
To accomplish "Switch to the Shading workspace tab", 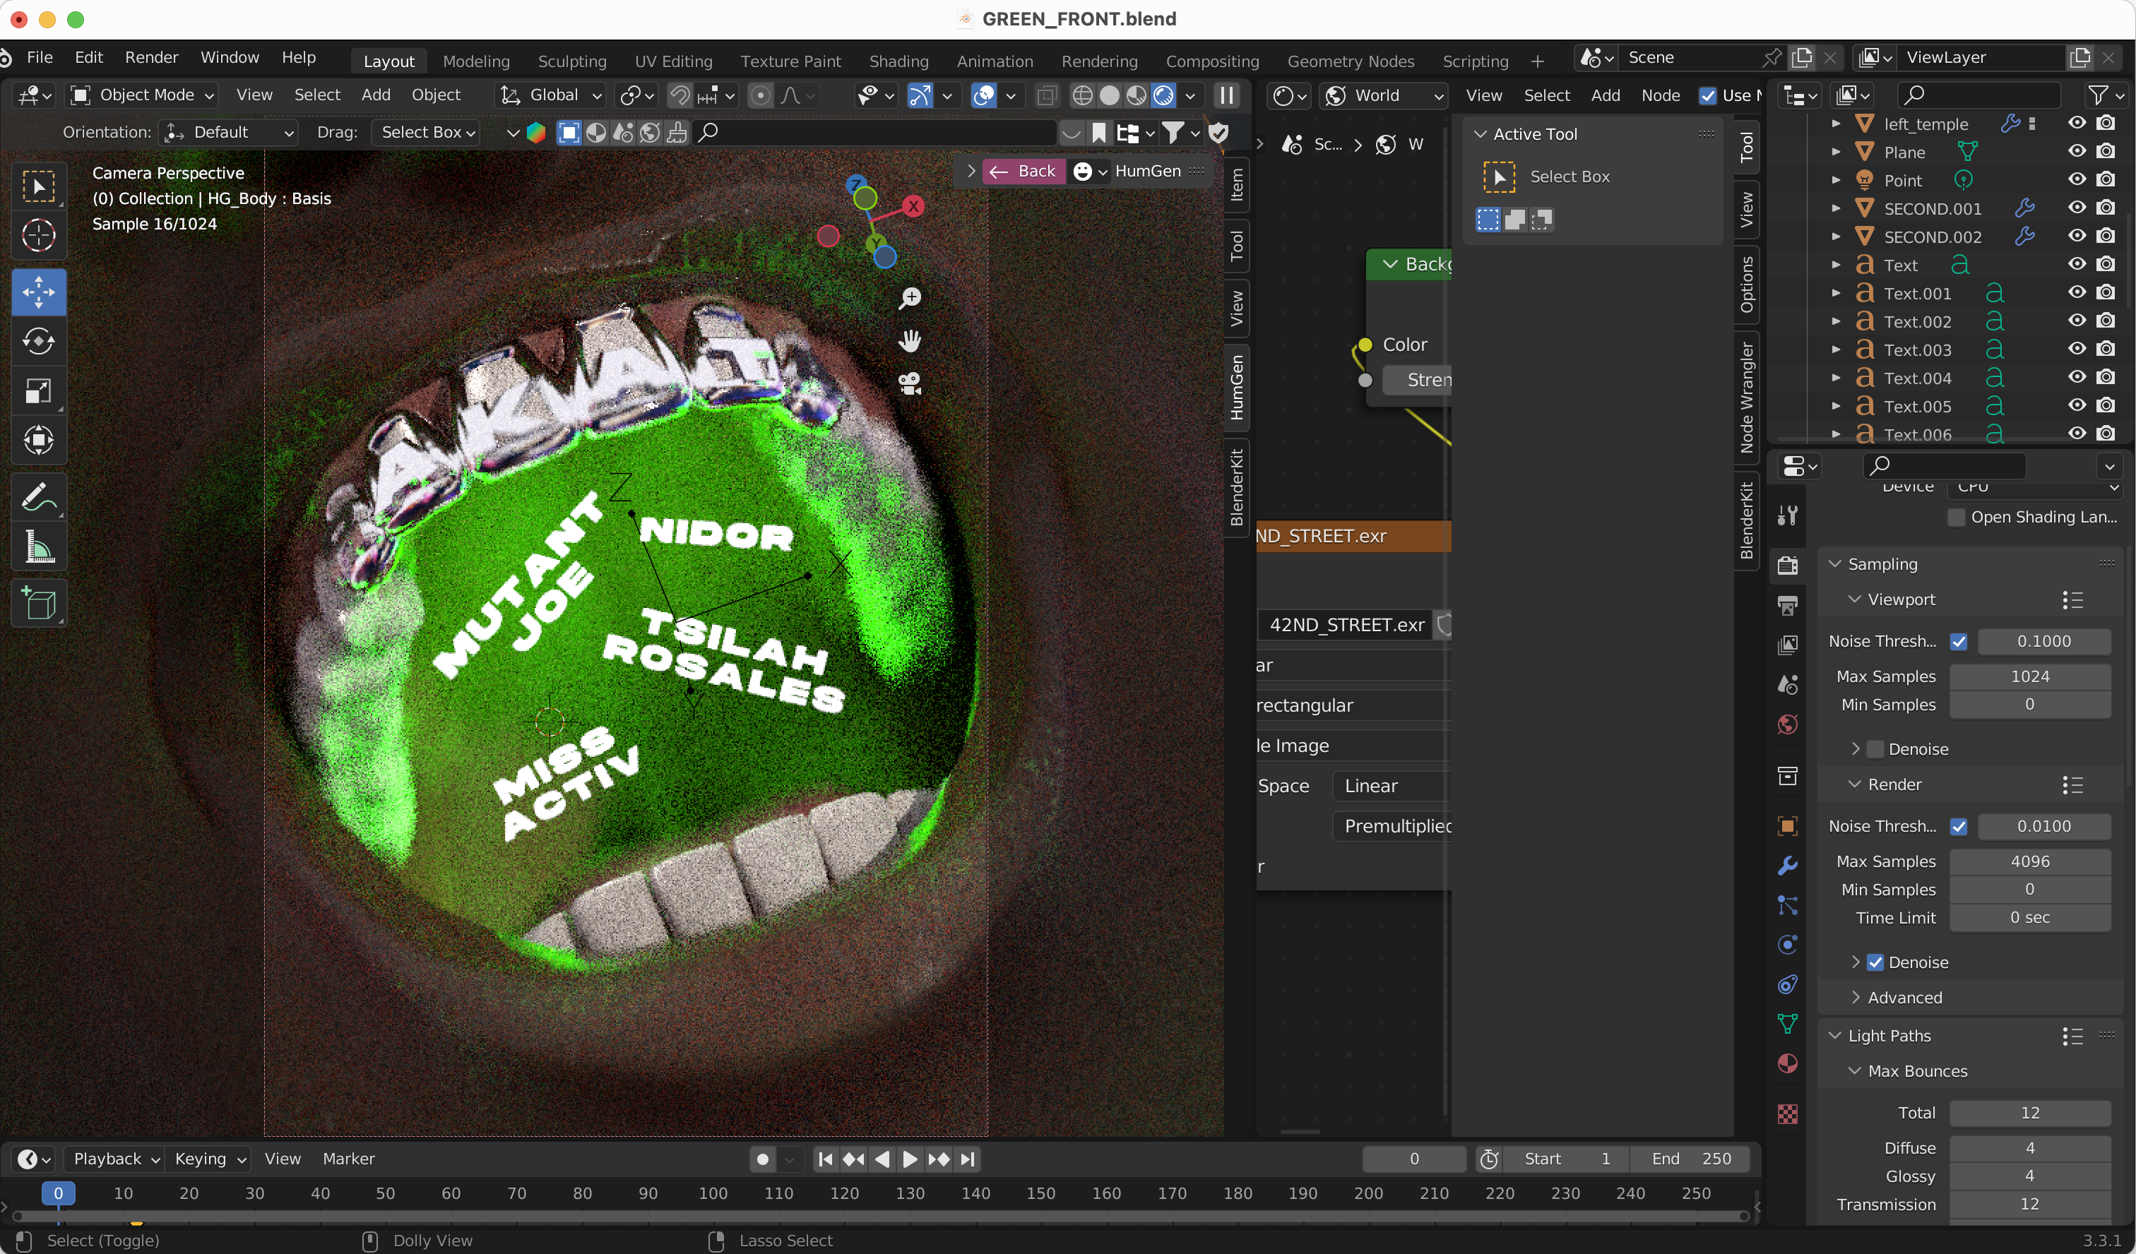I will point(898,61).
